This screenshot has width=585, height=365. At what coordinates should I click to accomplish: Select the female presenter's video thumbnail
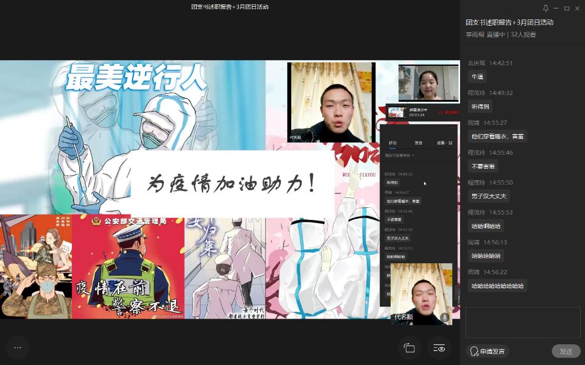point(428,83)
